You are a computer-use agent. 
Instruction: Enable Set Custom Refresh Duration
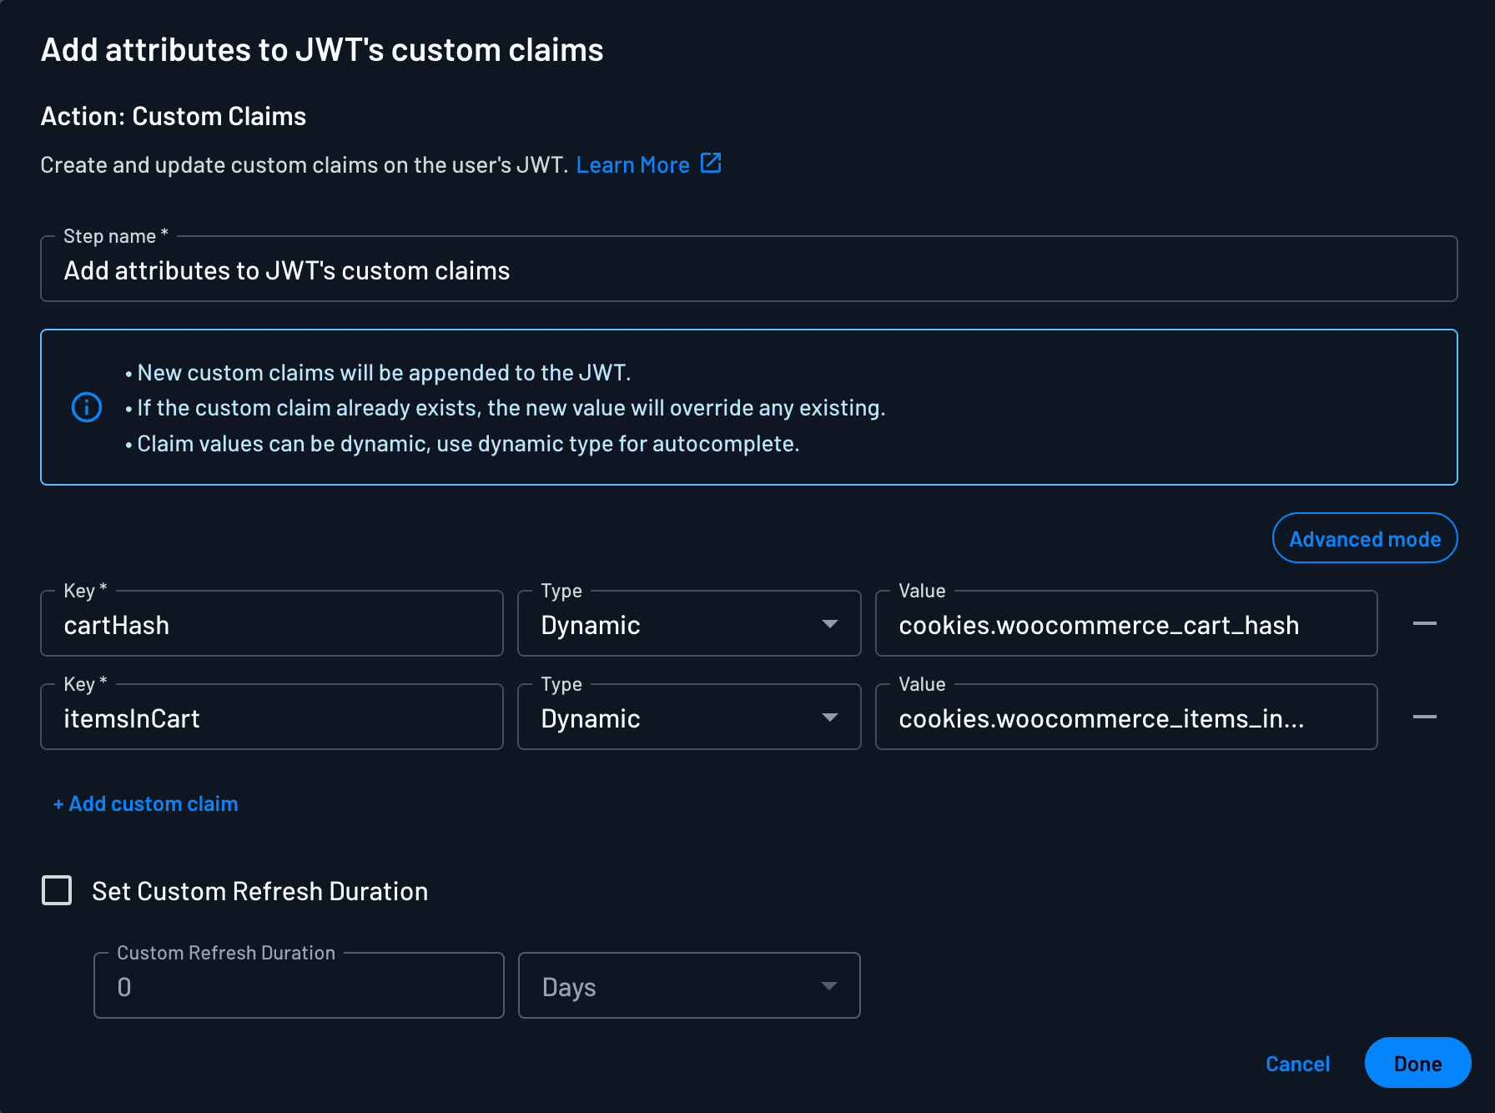(x=57, y=890)
